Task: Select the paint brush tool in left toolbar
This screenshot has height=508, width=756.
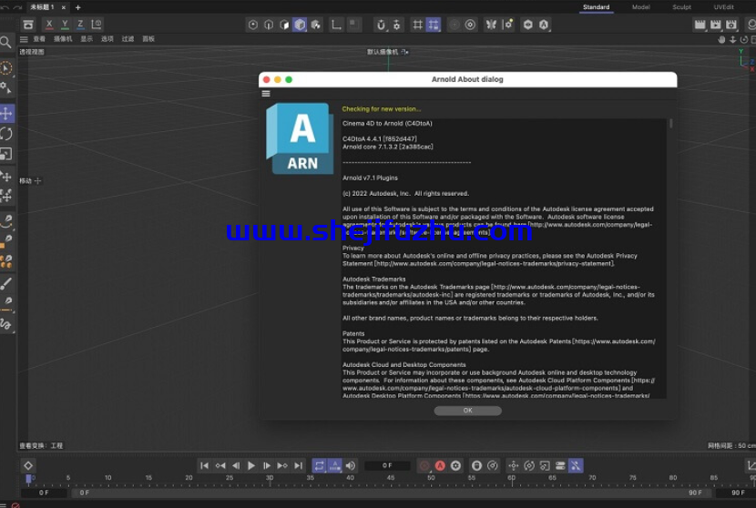Action: tap(6, 283)
